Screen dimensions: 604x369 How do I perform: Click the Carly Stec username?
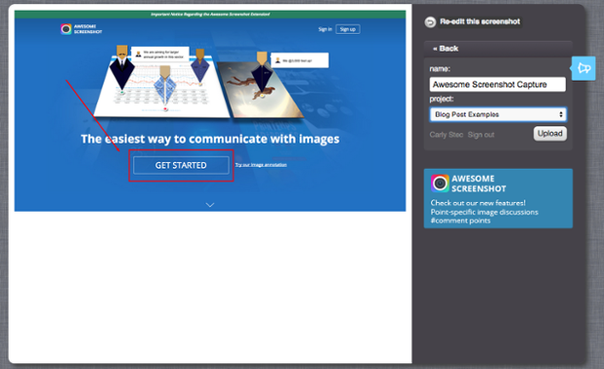pyautogui.click(x=446, y=135)
